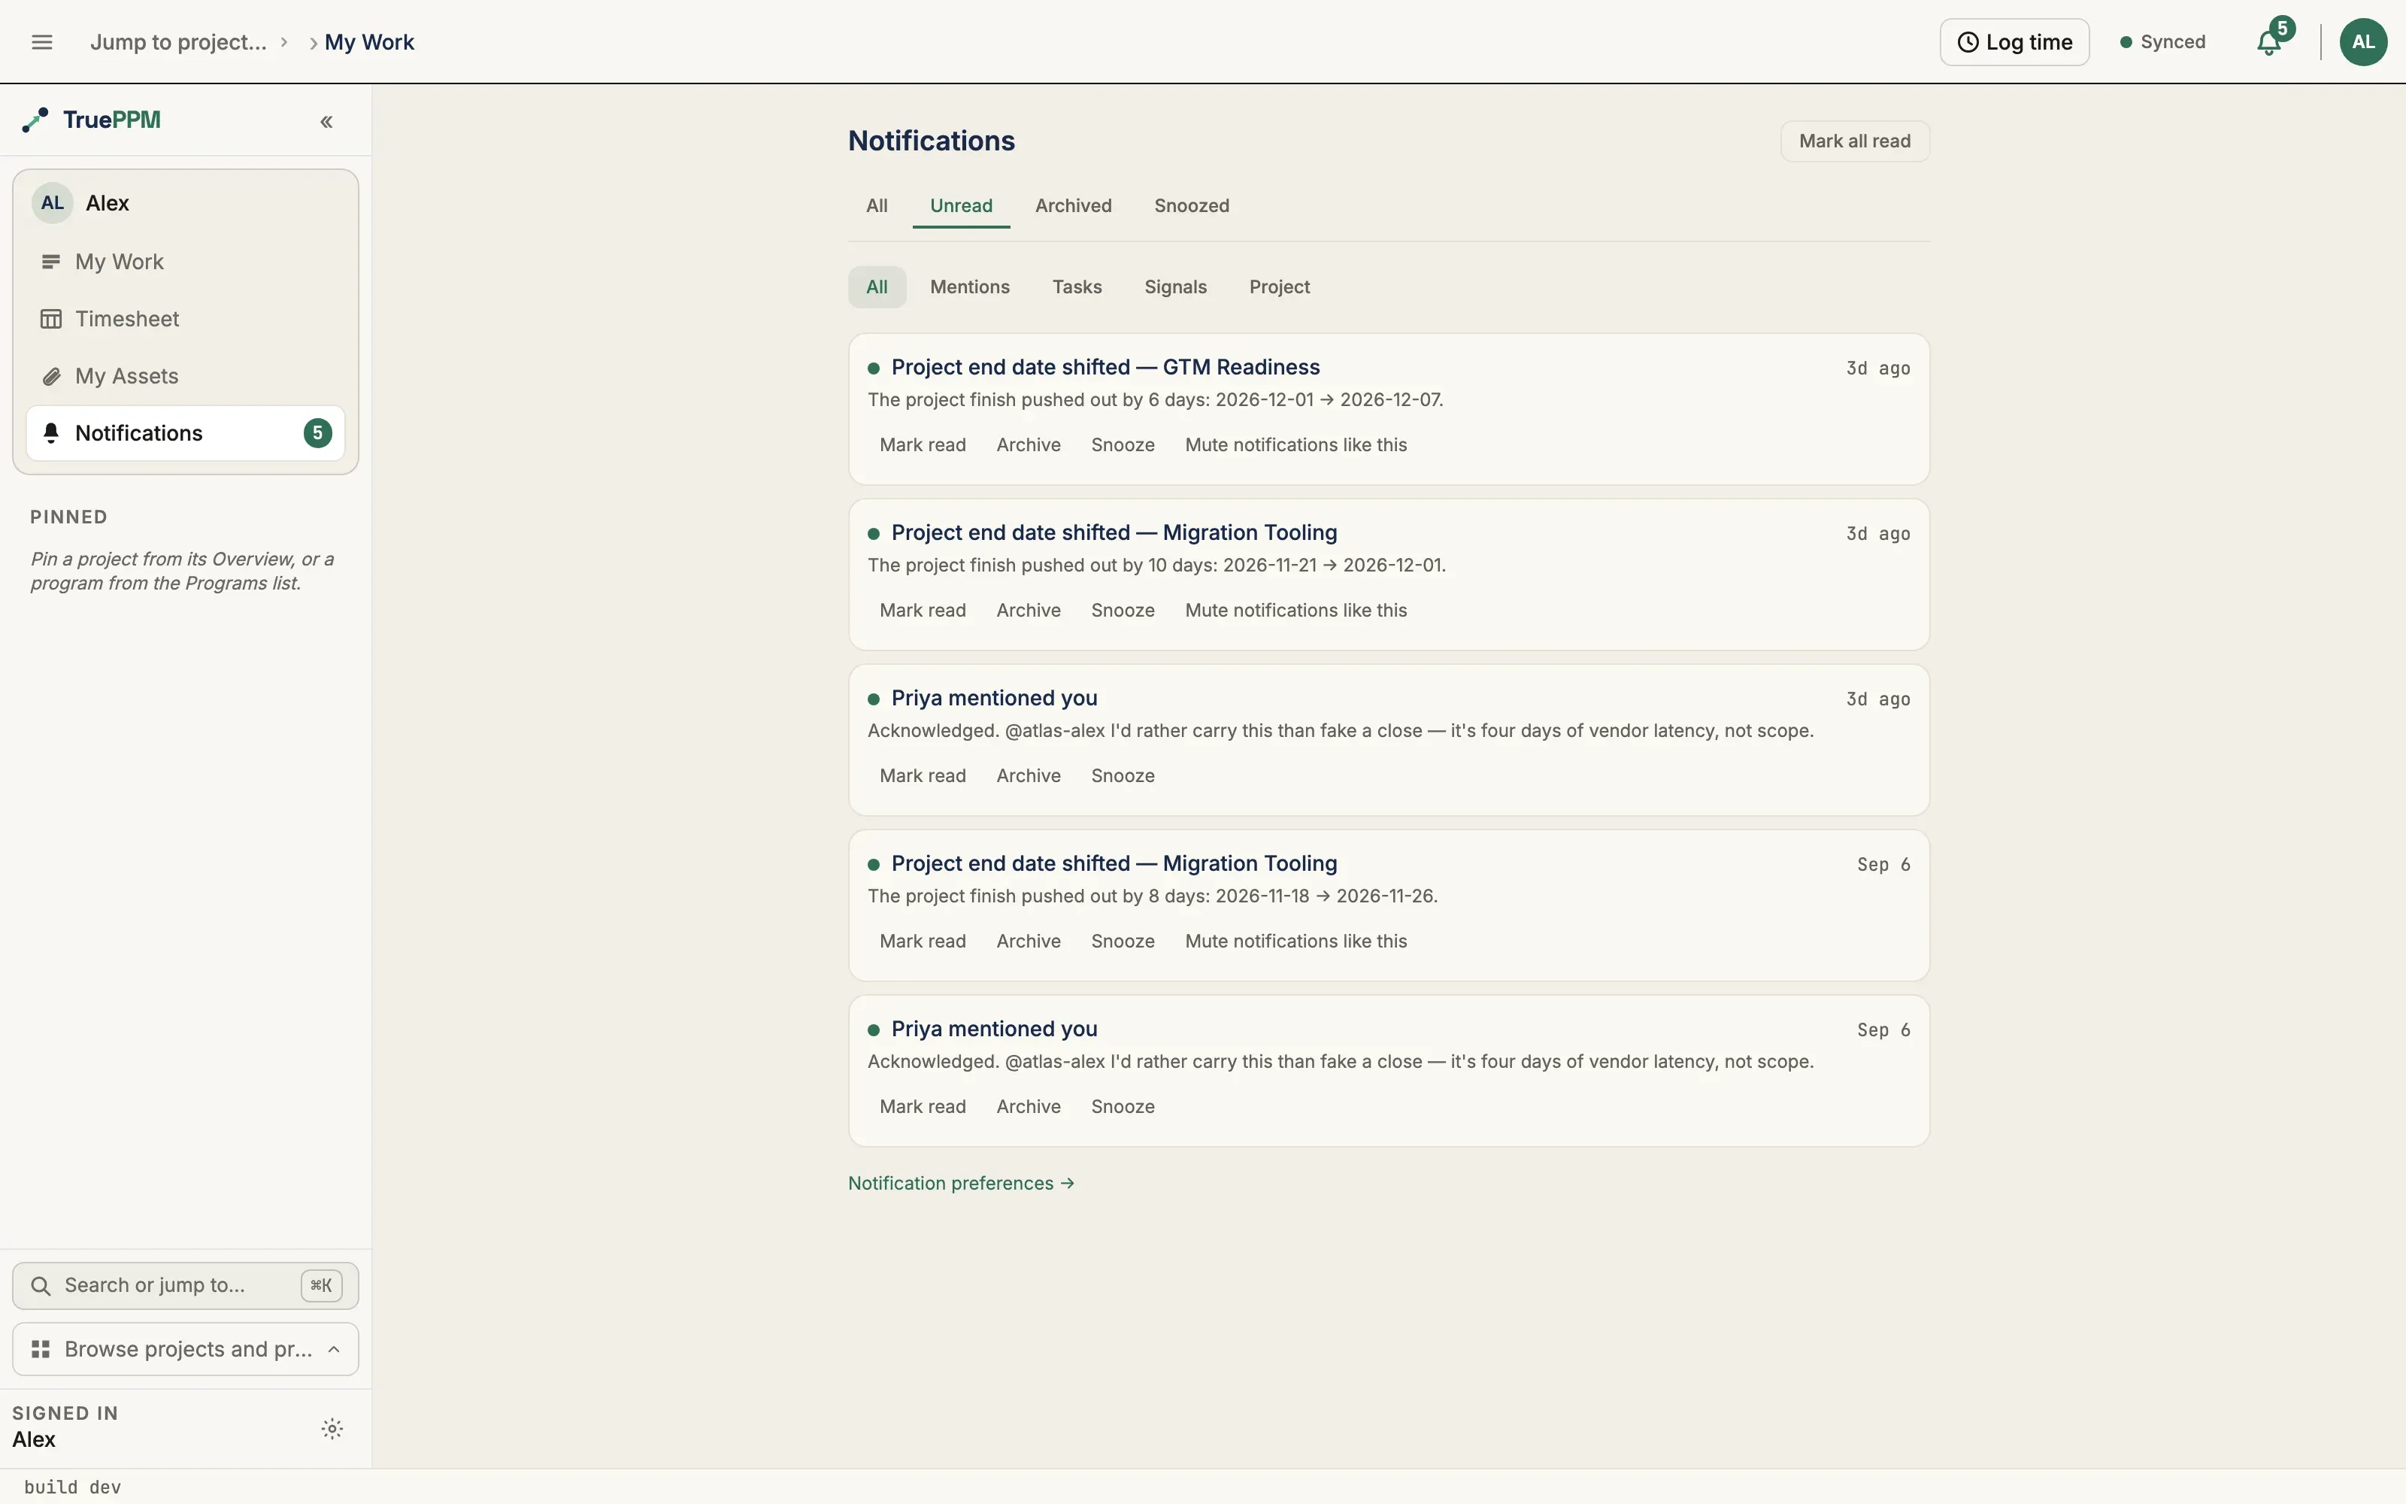Screen dimensions: 2406x1504
Task: Open Project end date shifted — GTM Readiness title
Action: [1105, 367]
